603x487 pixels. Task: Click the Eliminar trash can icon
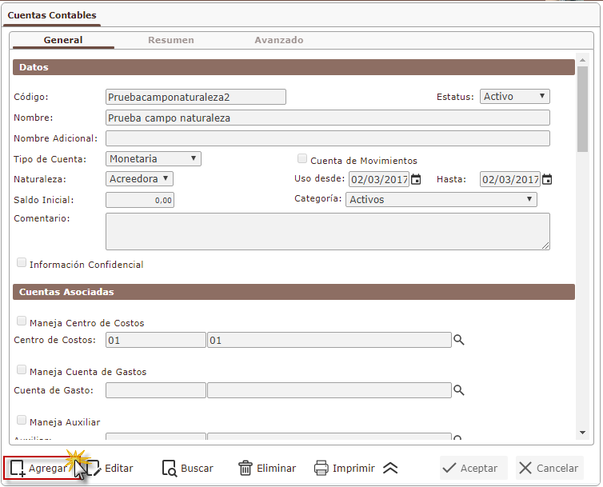[x=246, y=468]
